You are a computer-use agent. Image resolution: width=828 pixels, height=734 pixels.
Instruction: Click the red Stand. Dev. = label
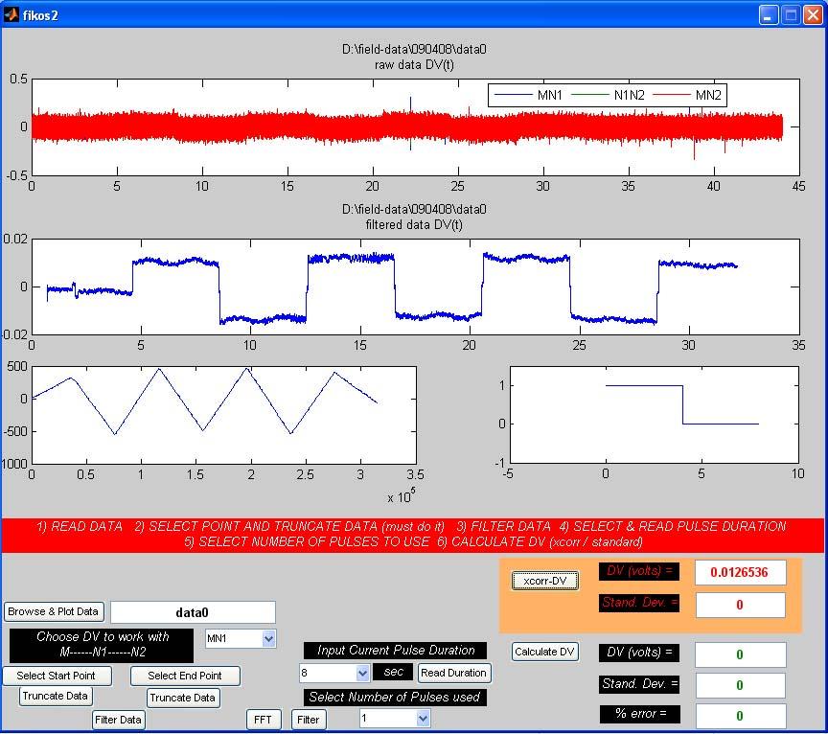click(x=639, y=603)
